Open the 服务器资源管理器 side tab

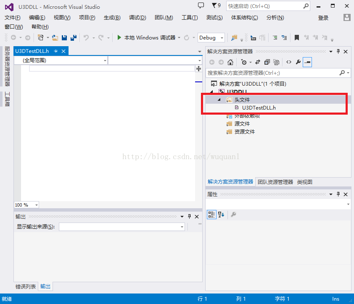tap(7, 66)
